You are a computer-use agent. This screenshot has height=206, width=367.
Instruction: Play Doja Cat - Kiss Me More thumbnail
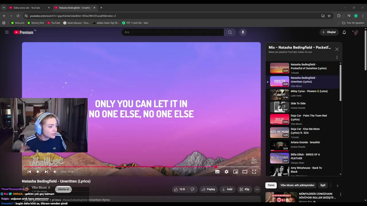(x=280, y=132)
